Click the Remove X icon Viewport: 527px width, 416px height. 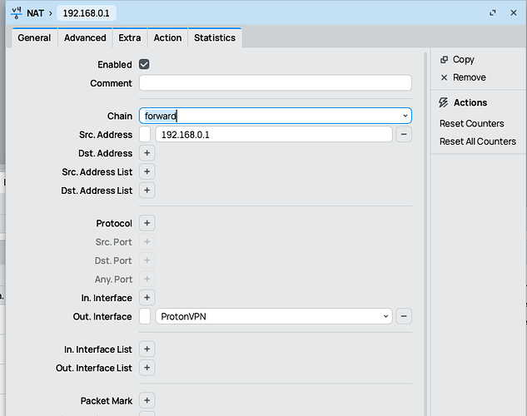444,77
